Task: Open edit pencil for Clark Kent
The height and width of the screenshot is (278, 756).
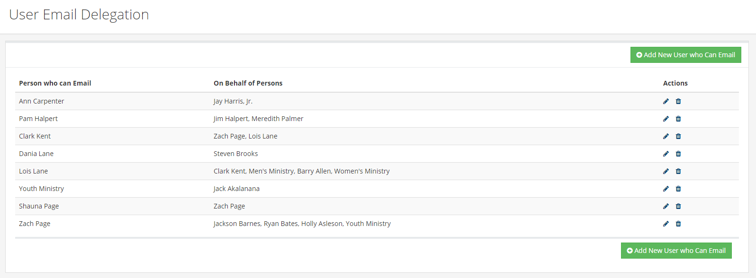Action: pos(666,136)
